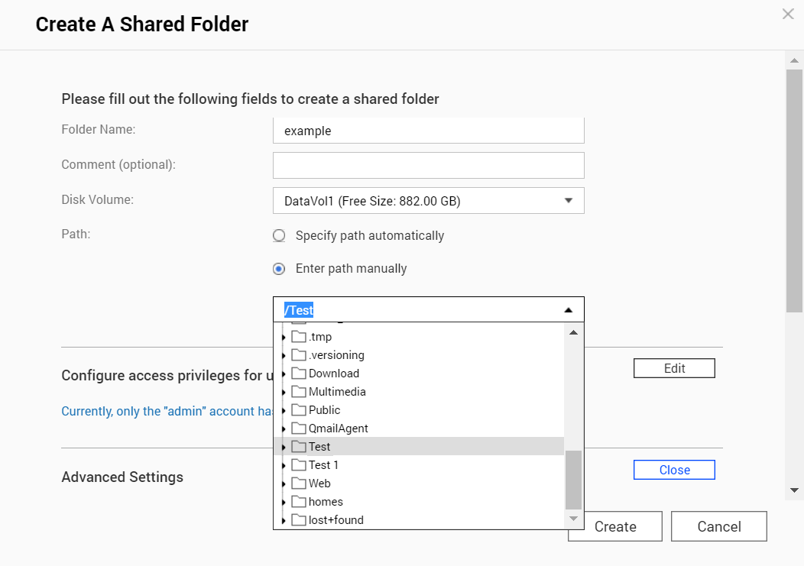Viewport: 804px width, 566px height.
Task: Expand the .tmp folder tree arrow
Action: [284, 338]
